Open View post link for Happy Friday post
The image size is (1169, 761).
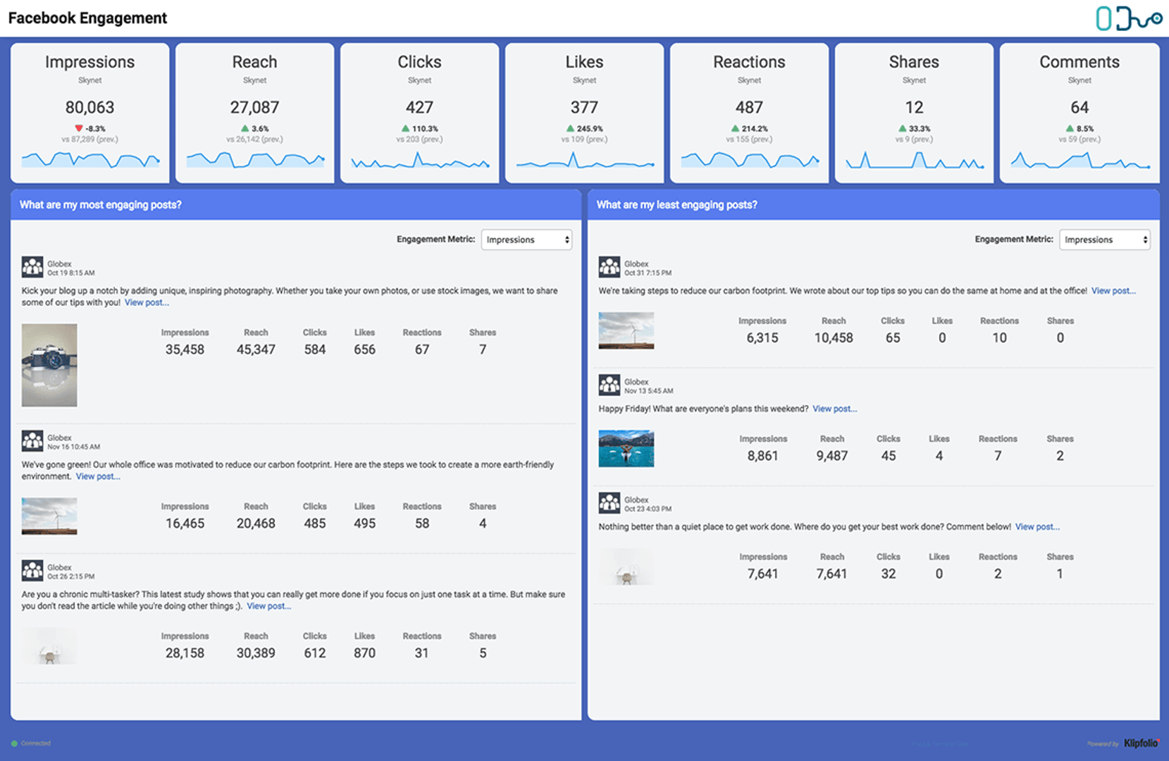834,409
